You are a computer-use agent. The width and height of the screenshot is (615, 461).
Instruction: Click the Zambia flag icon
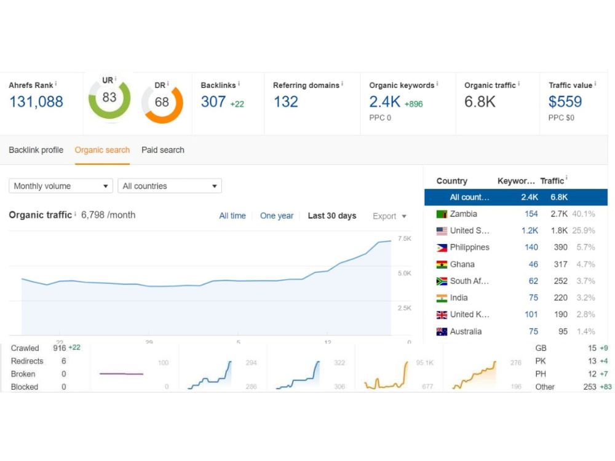pyautogui.click(x=442, y=214)
